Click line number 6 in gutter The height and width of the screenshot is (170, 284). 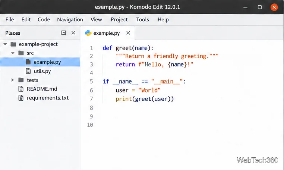[x=91, y=90]
